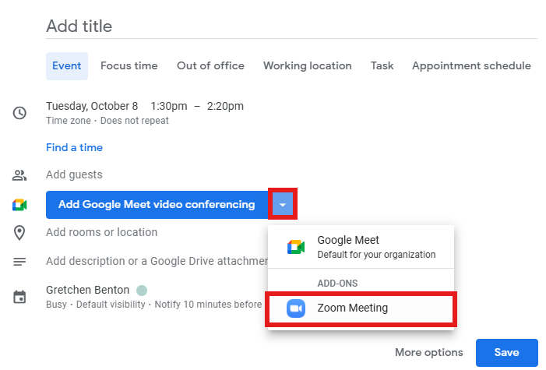Viewport: 546px width, 370px height.
Task: Click the clock icon beside the date
Action: click(x=19, y=113)
